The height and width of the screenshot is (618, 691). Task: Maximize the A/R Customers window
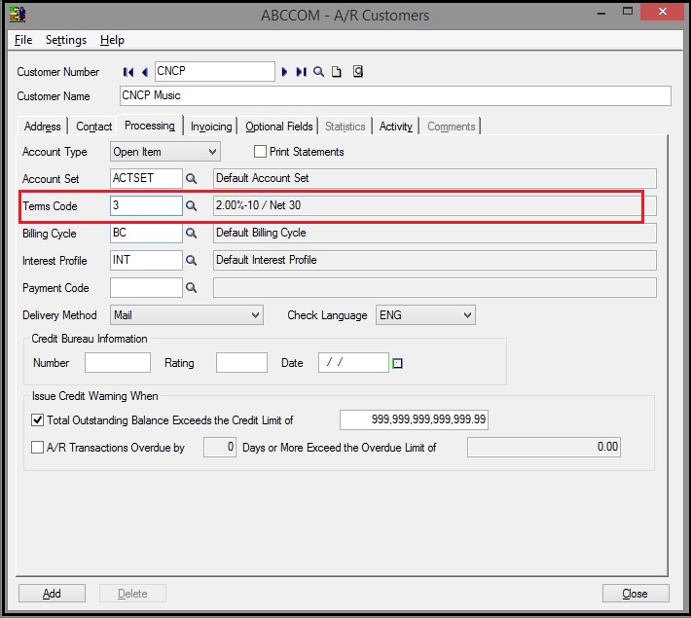pyautogui.click(x=628, y=12)
